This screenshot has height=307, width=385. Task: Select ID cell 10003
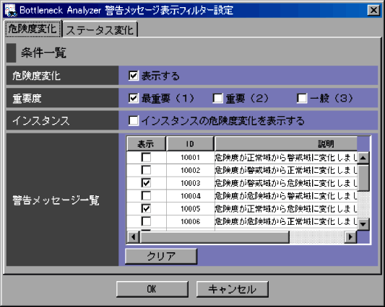coord(190,183)
